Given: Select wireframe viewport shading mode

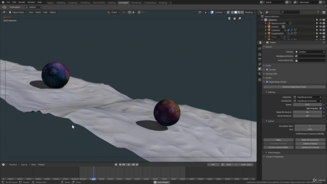Looking at the screenshot, I should click(x=232, y=12).
